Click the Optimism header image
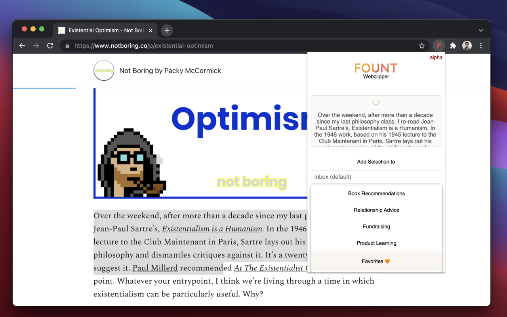The width and height of the screenshot is (507, 317). [200, 143]
